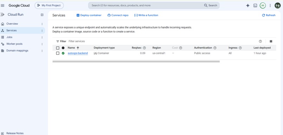Open Domain mappings in the sidebar

coord(17,50)
